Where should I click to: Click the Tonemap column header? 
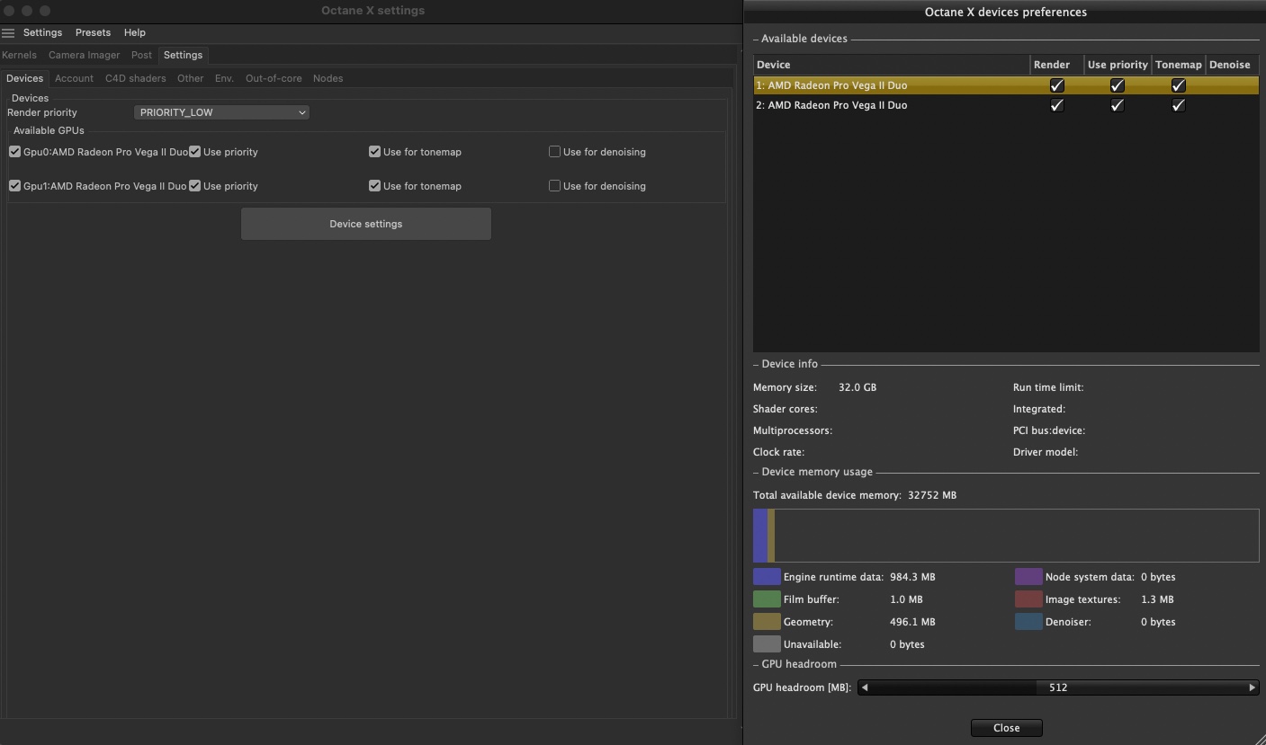(1179, 65)
